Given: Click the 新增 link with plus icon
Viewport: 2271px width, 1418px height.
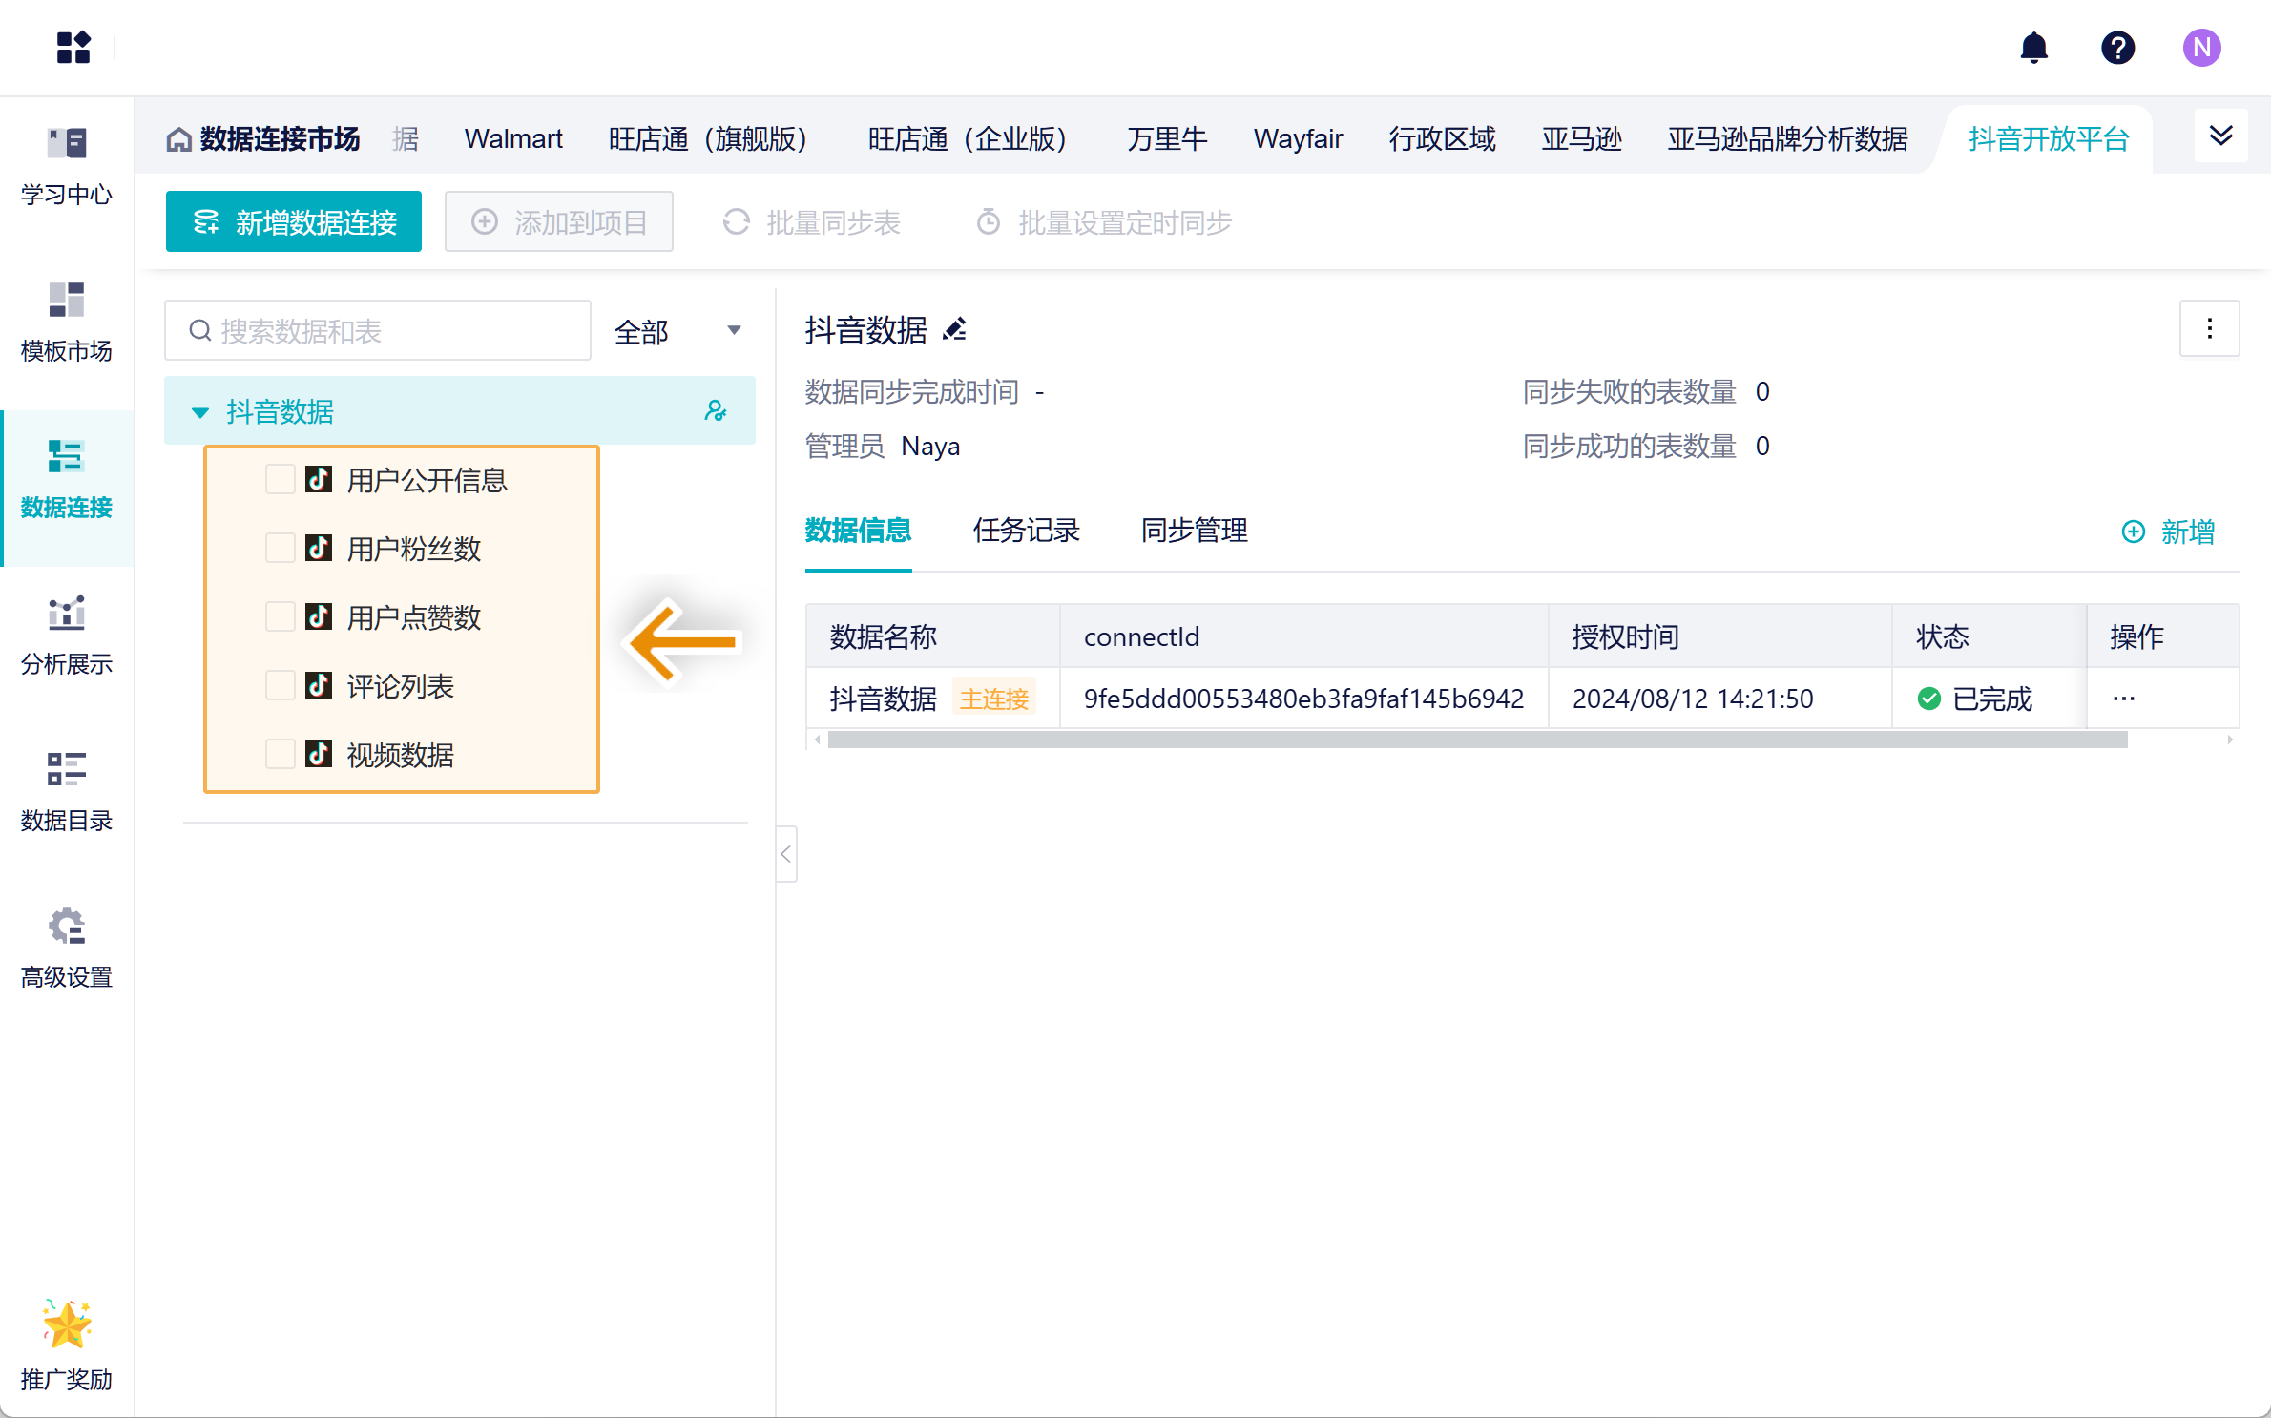Looking at the screenshot, I should tap(2168, 532).
